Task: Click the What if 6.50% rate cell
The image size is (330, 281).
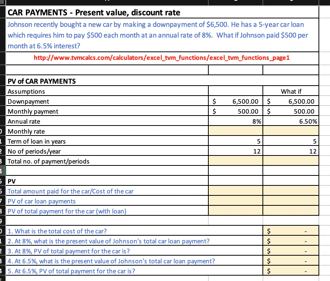Action: (290, 121)
